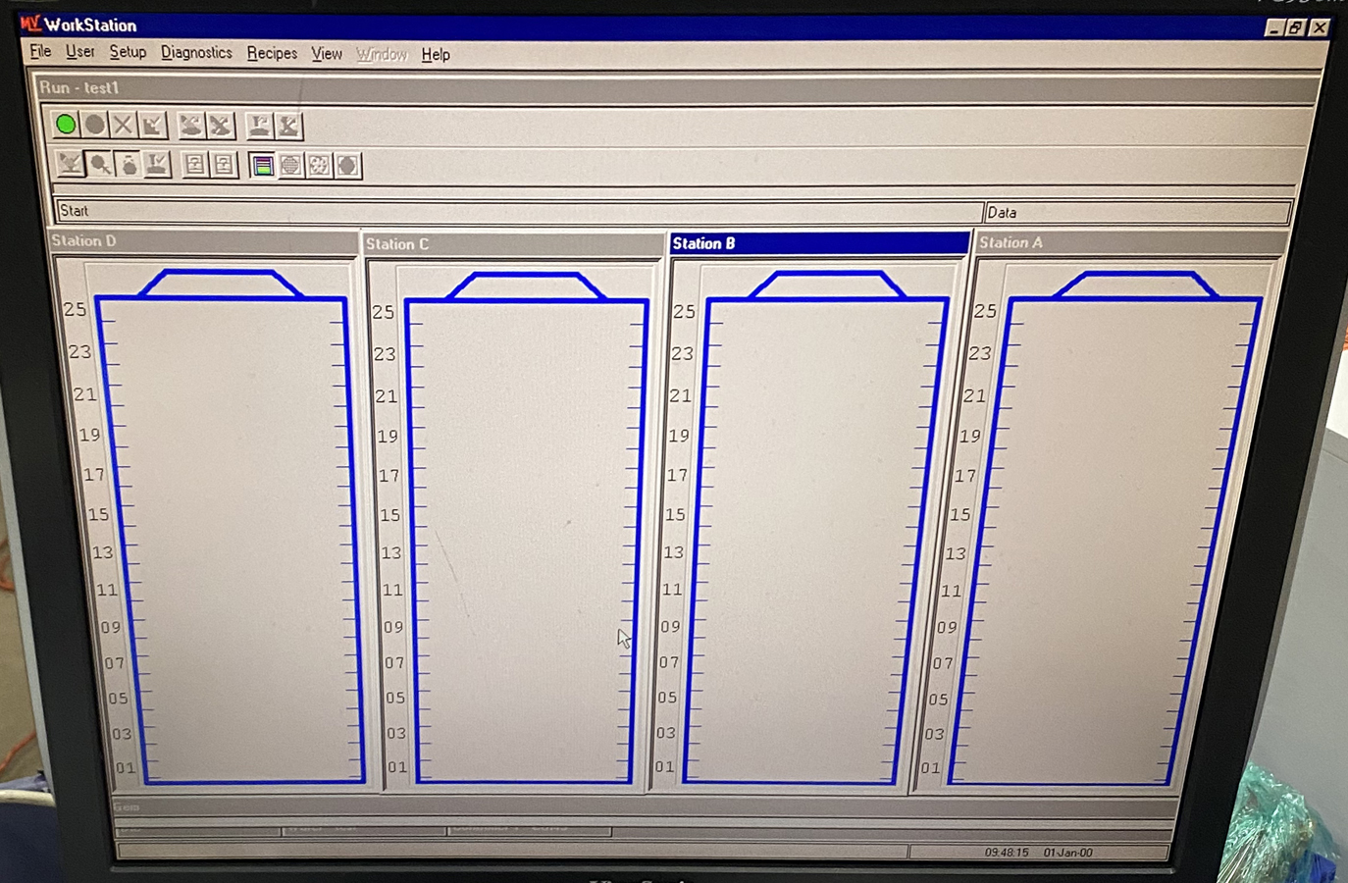Select the Station B panel header
The width and height of the screenshot is (1348, 883).
818,243
